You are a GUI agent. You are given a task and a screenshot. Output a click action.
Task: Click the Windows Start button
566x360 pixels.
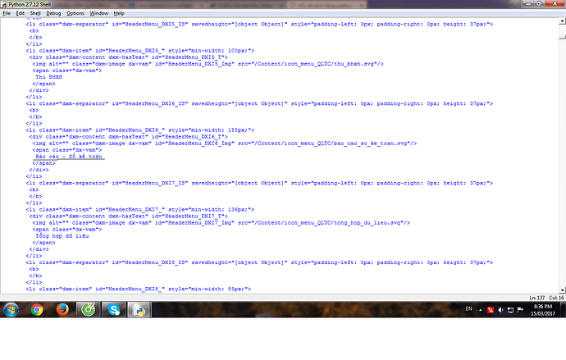pos(12,311)
